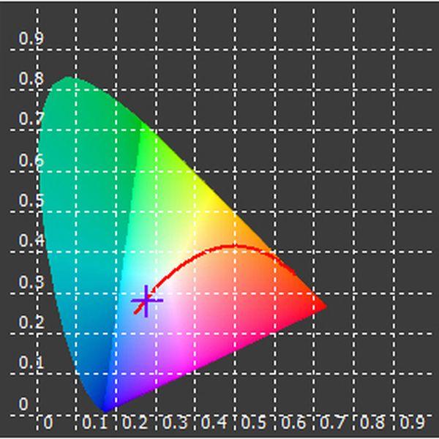Viewport: 439px width, 439px height.
Task: Click the y-axis label 0.2
Action: click(31, 322)
